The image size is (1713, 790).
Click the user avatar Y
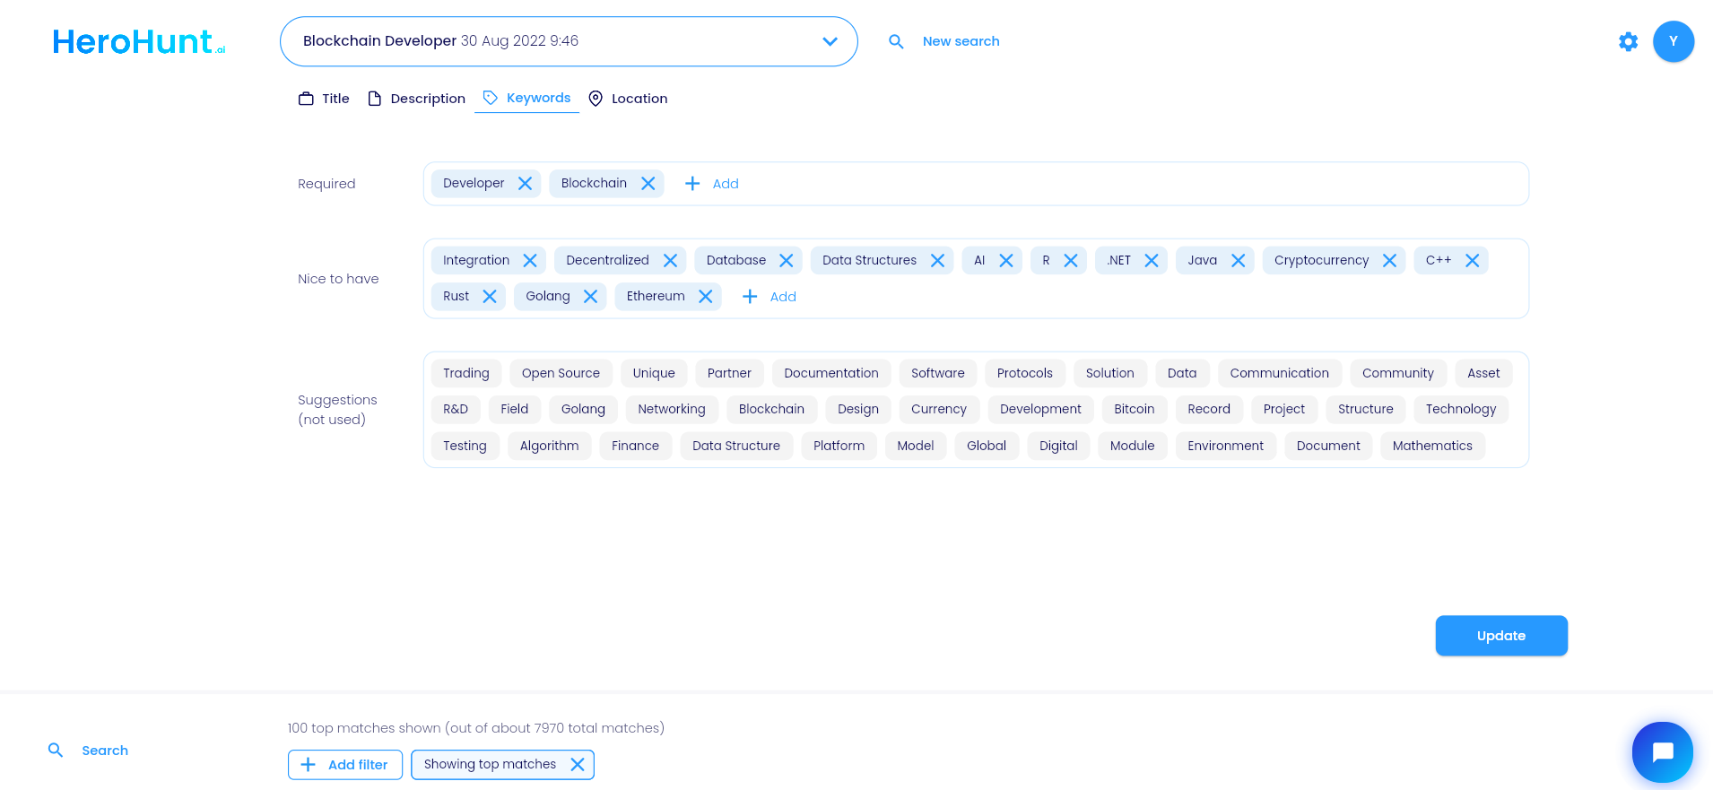pos(1673,41)
